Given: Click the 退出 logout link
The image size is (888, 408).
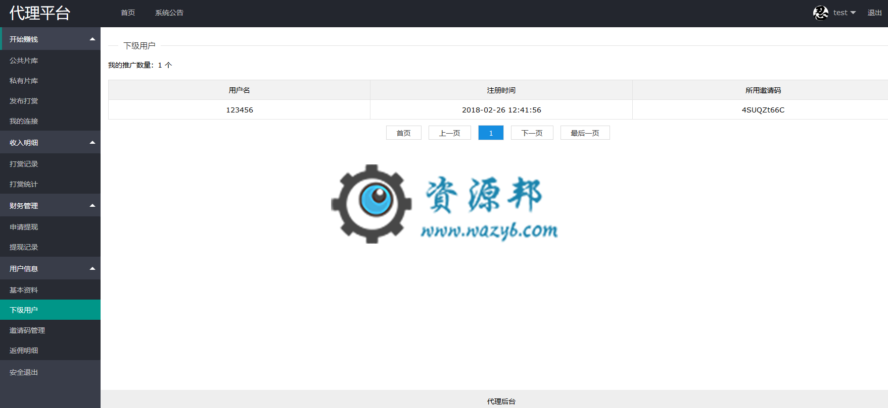Looking at the screenshot, I should click(x=875, y=13).
